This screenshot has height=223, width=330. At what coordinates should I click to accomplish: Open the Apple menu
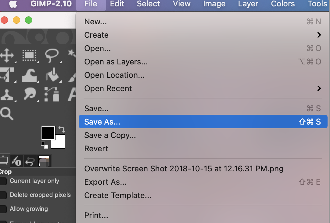pyautogui.click(x=13, y=4)
